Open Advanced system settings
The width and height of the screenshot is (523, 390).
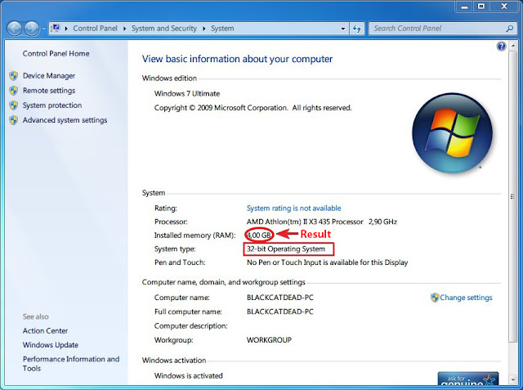click(65, 120)
